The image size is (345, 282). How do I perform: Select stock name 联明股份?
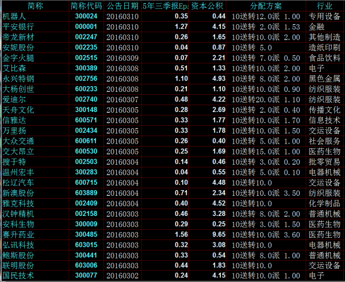[x=18, y=265]
